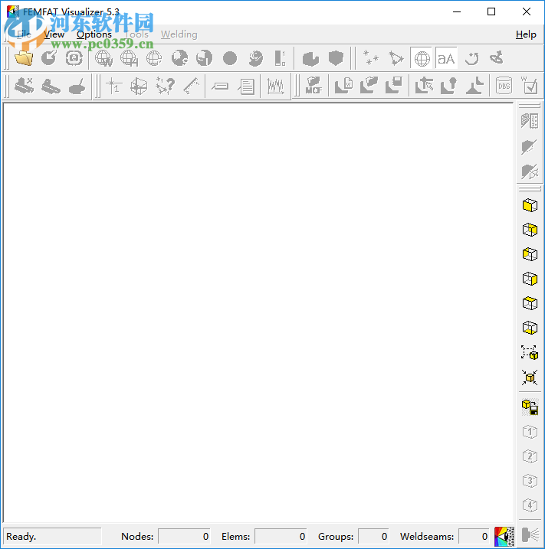
Task: Click the weld profile with pin icon
Action: (449, 86)
